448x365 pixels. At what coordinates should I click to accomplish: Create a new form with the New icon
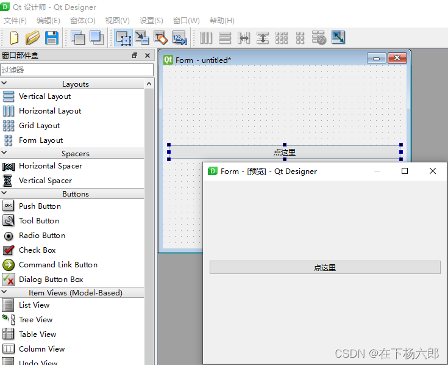tap(14, 38)
